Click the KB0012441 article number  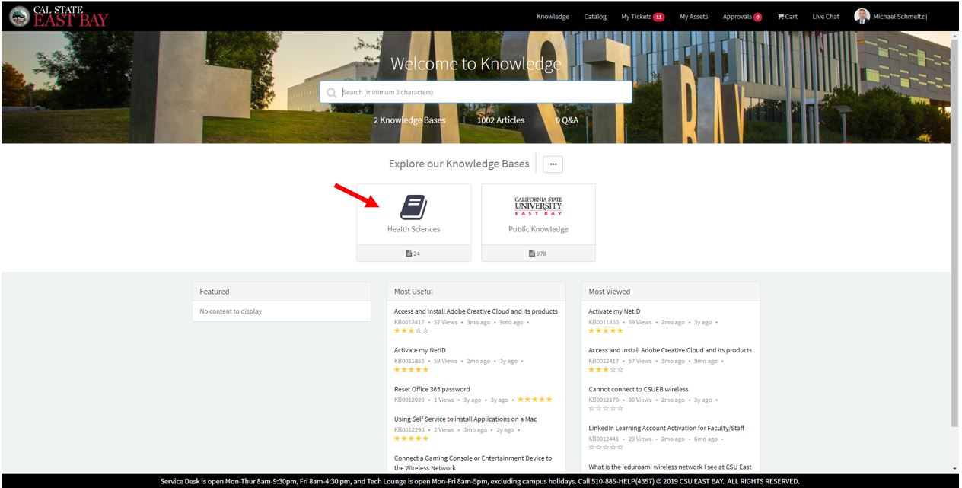(604, 439)
